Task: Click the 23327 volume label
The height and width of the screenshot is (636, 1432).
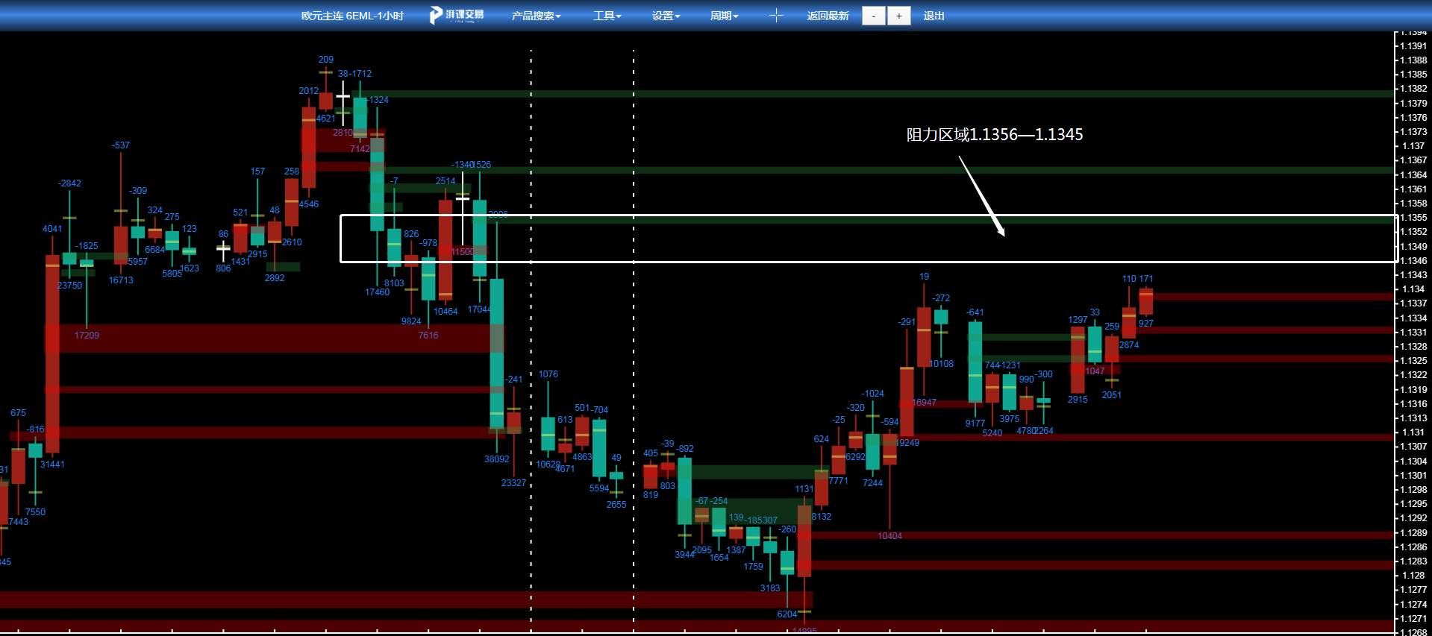Action: [513, 483]
